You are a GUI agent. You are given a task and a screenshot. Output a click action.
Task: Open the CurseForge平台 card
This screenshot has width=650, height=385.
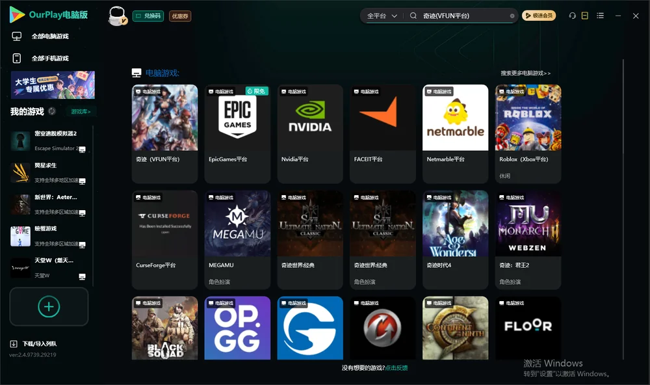pyautogui.click(x=165, y=239)
